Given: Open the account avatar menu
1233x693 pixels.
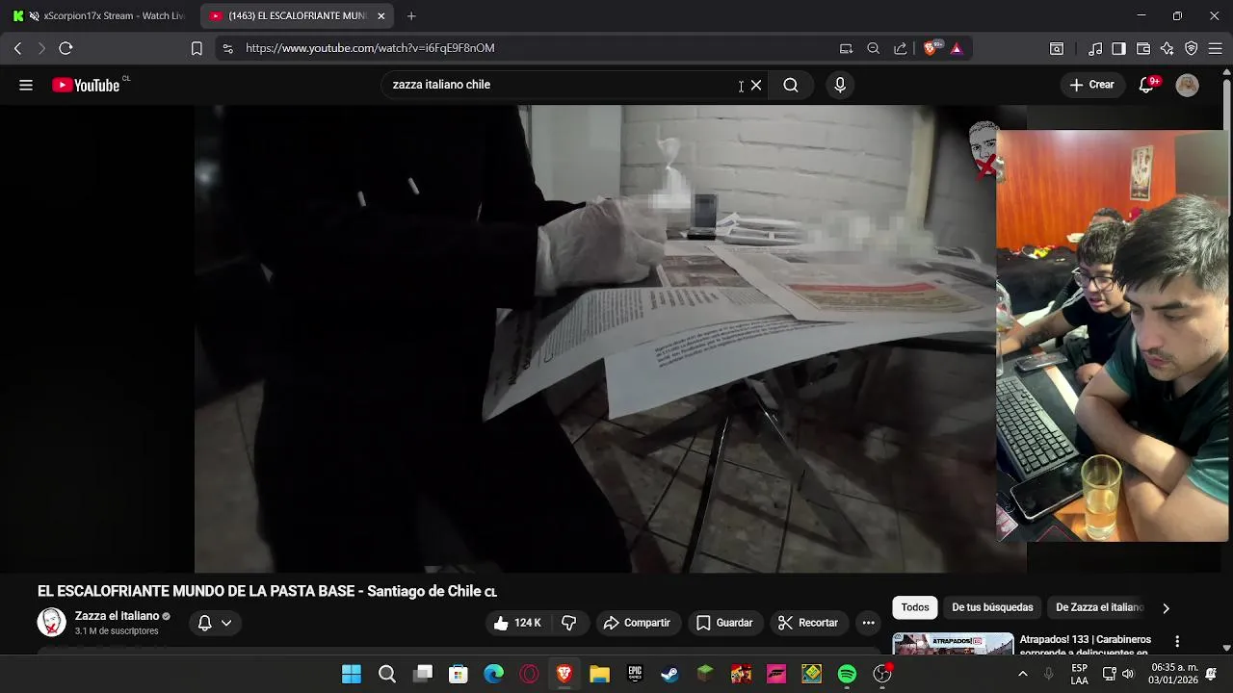Looking at the screenshot, I should point(1188,85).
